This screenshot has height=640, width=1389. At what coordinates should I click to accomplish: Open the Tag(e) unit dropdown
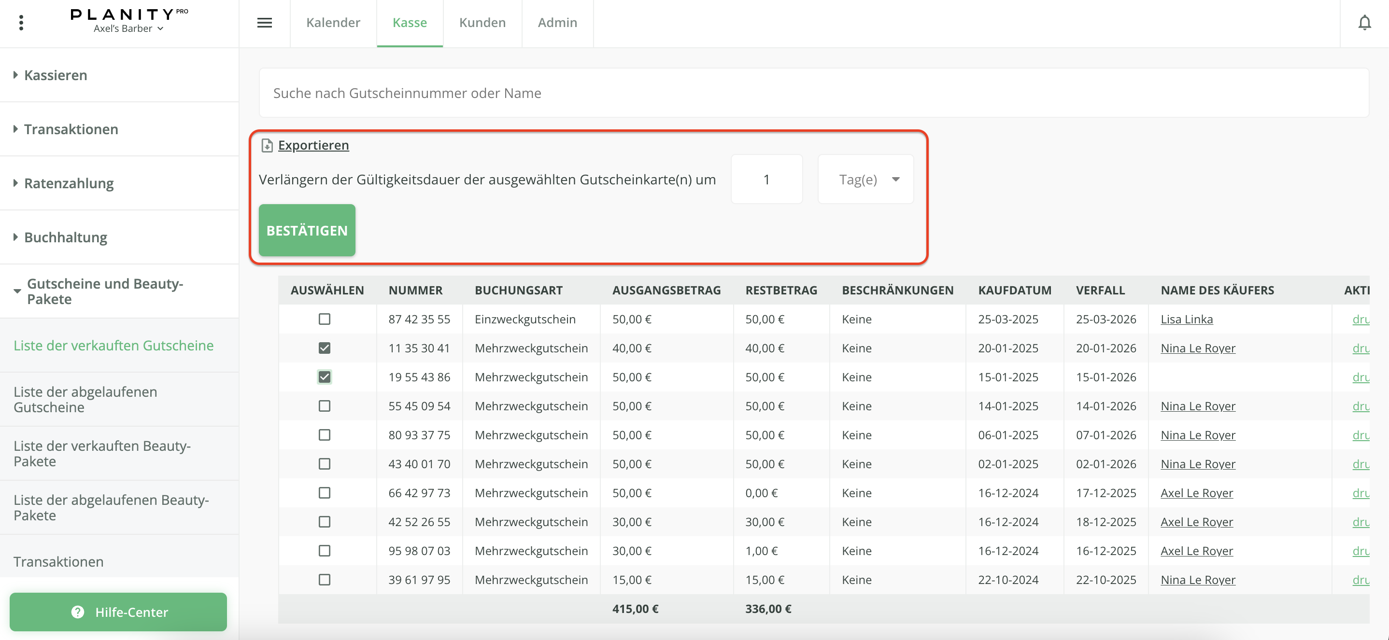pyautogui.click(x=865, y=180)
